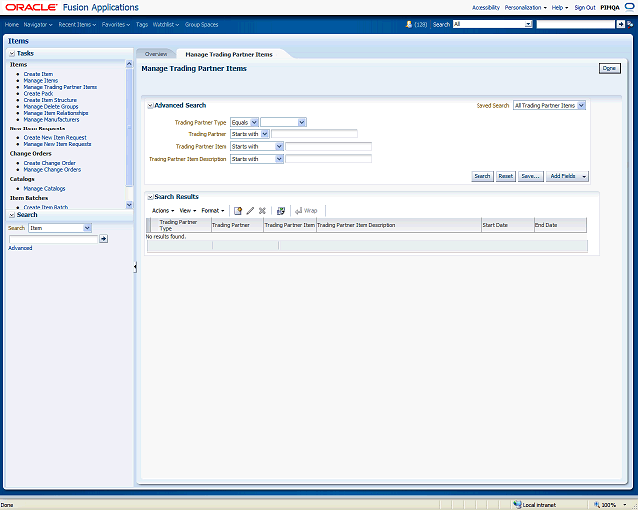Click the Detach table icon
The image size is (638, 510).
281,211
